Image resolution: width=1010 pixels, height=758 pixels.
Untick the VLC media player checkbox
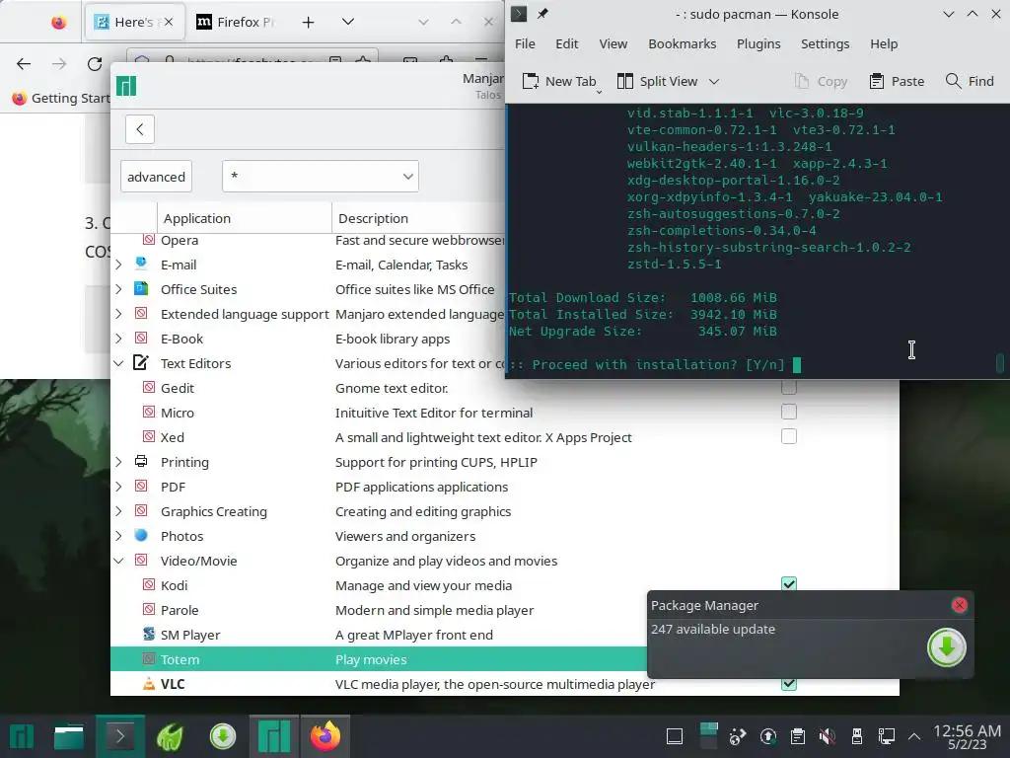[788, 683]
